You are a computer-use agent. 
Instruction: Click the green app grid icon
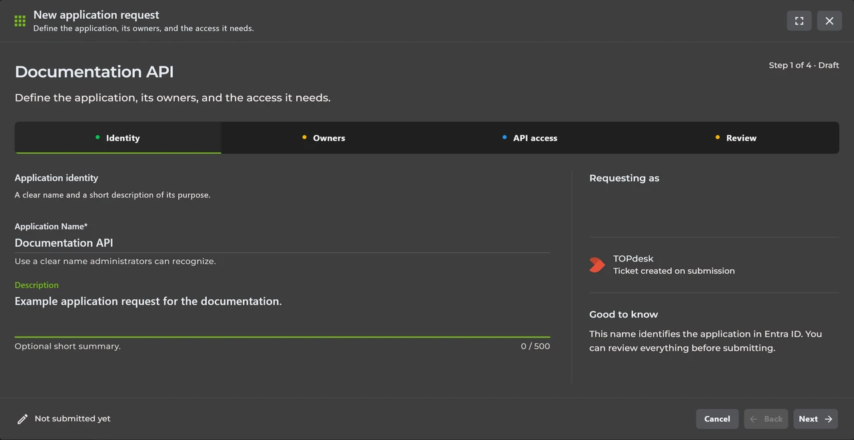(20, 21)
